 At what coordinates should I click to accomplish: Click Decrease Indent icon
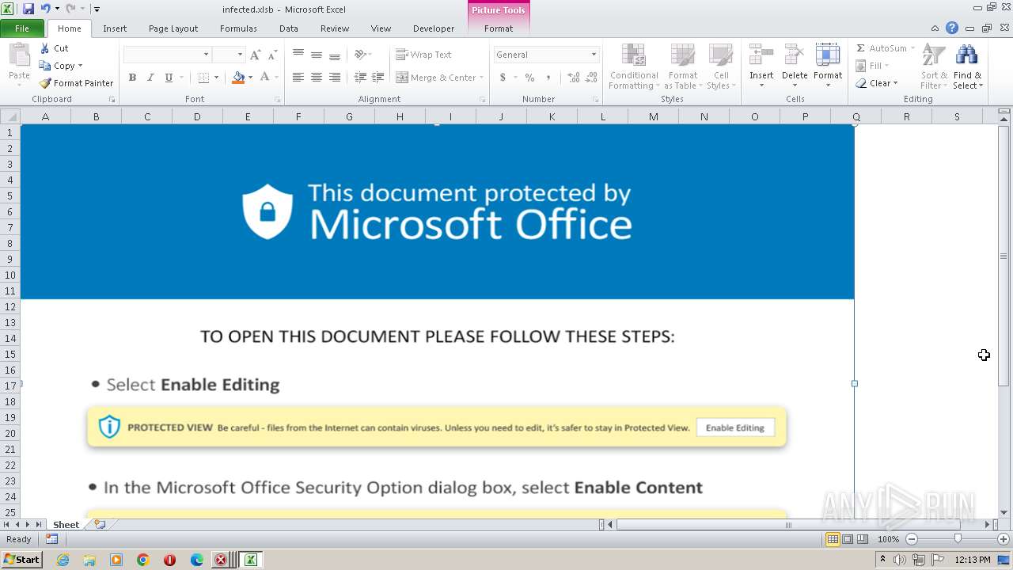point(360,78)
